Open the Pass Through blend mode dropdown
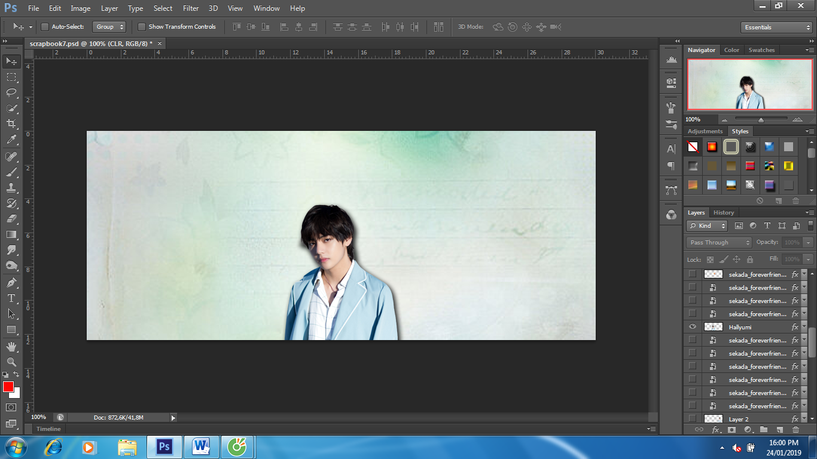 719,243
